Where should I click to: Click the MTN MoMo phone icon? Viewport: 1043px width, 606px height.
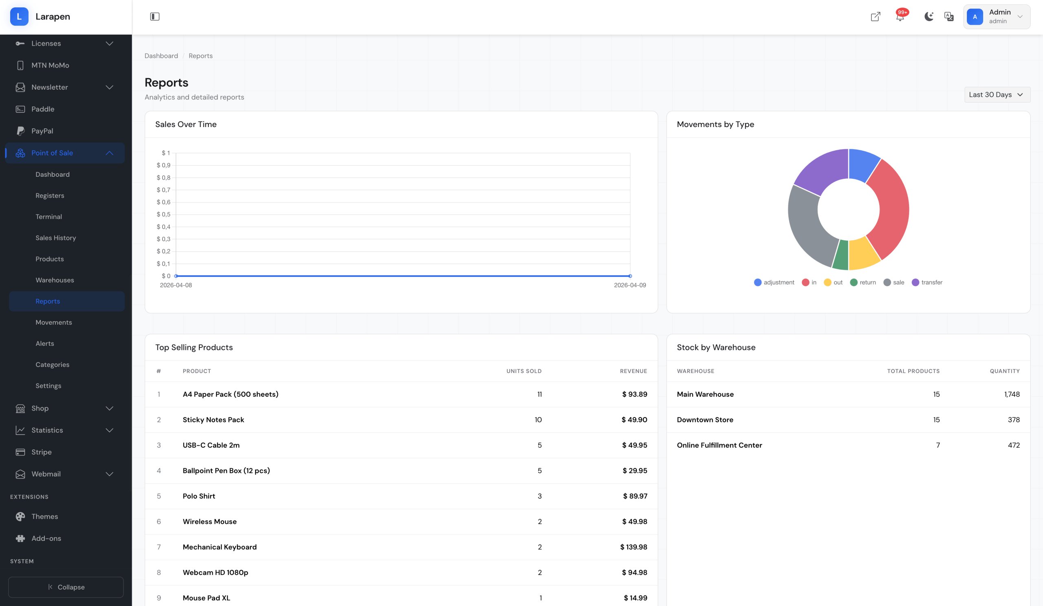pos(20,65)
